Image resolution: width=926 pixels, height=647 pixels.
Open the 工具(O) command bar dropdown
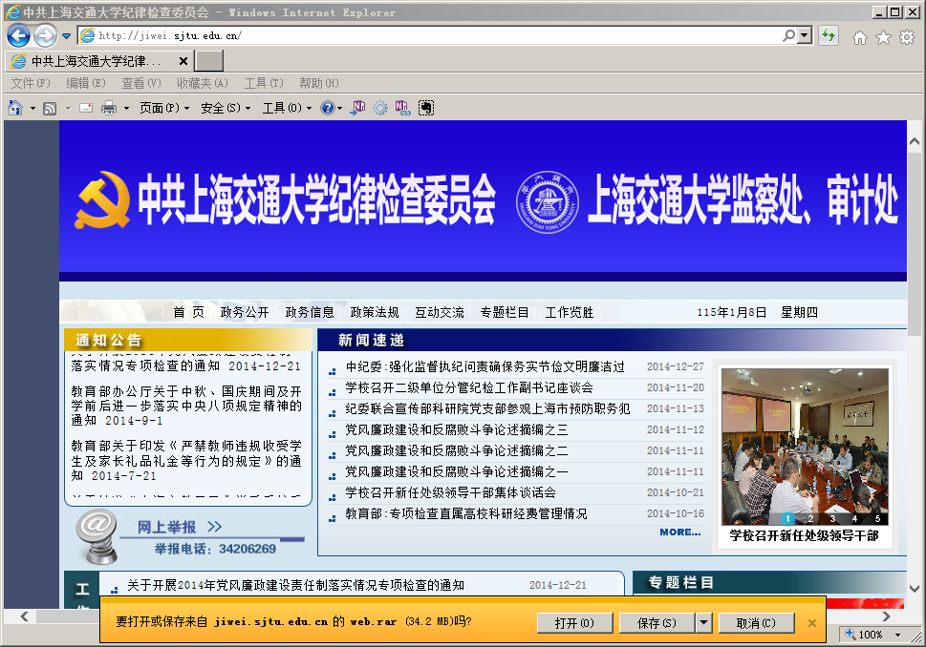[287, 108]
